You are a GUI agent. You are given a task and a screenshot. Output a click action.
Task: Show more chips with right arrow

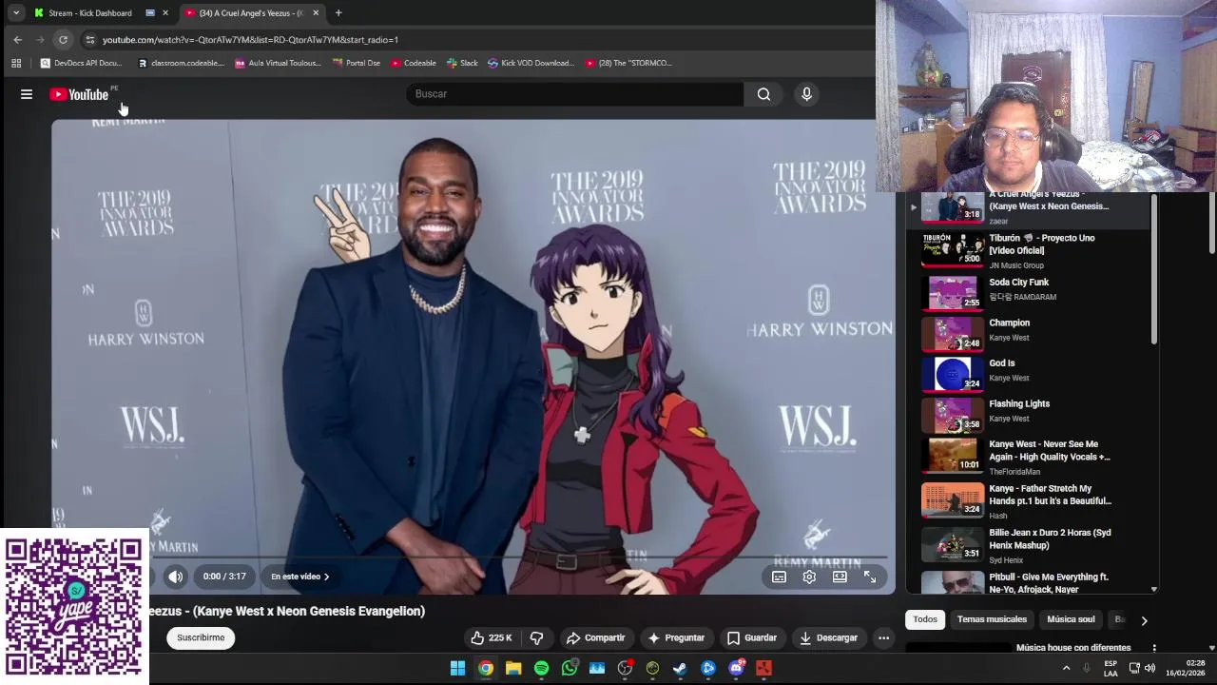click(1144, 620)
